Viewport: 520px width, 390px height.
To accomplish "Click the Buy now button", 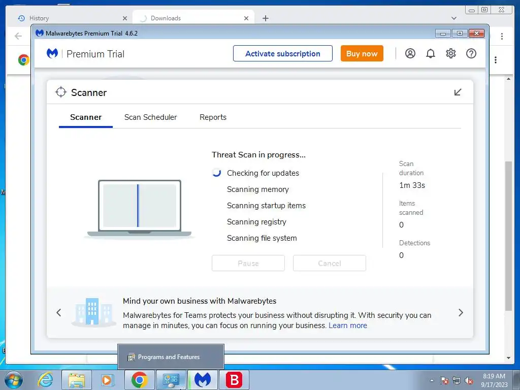I will [362, 53].
